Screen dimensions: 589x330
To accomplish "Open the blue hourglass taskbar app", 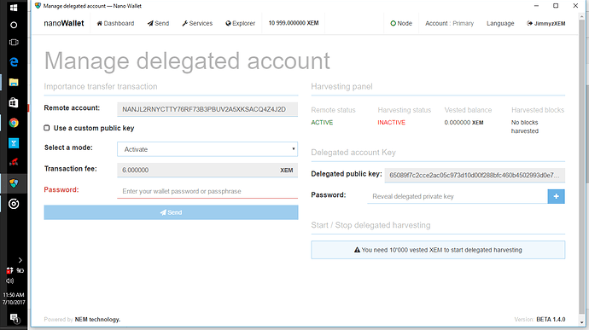I will coord(14,143).
